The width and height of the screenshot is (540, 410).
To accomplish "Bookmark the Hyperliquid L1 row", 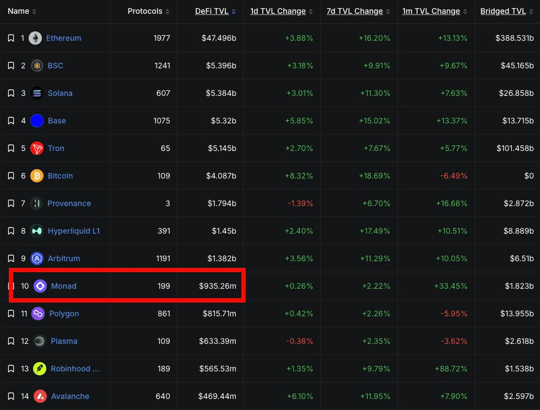I will (11, 231).
